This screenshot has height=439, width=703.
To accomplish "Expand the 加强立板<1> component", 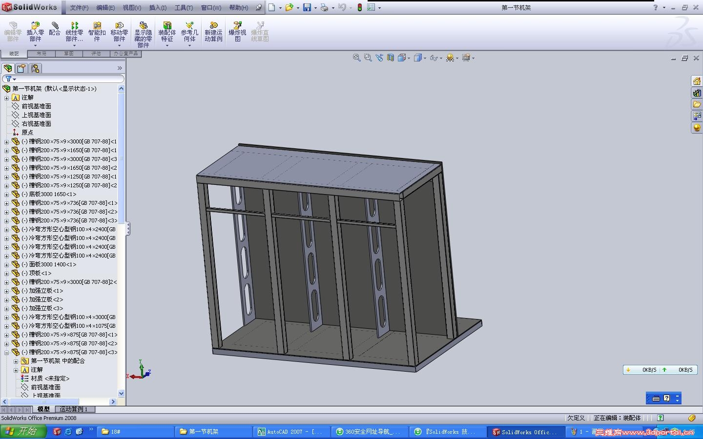I will [x=7, y=291].
